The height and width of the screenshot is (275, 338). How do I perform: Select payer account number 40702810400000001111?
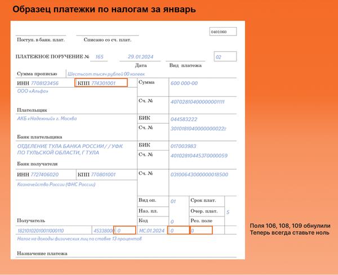click(198, 101)
